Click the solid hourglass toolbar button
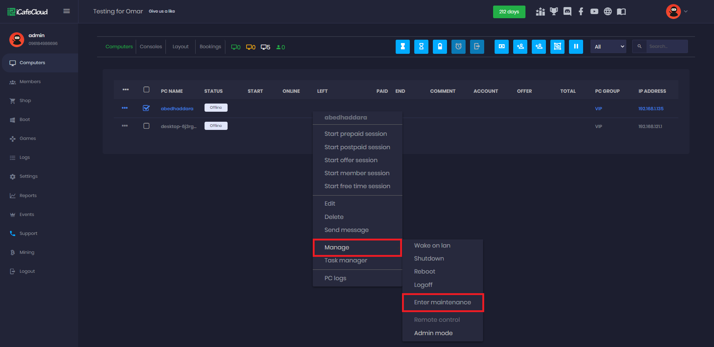The width and height of the screenshot is (714, 347). [402, 47]
